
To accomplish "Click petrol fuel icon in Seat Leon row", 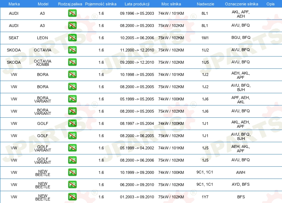I will point(72,37).
